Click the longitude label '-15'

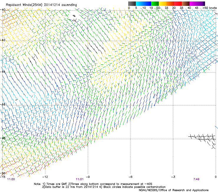(x=2, y=177)
